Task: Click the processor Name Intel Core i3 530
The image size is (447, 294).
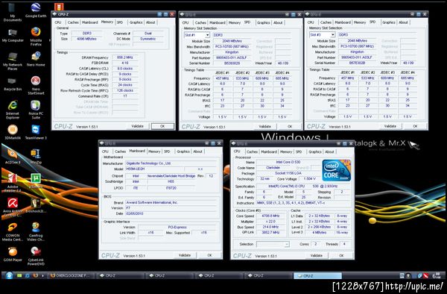Action: tap(288, 162)
